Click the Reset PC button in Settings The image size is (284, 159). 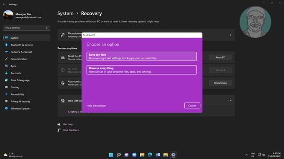(220, 57)
